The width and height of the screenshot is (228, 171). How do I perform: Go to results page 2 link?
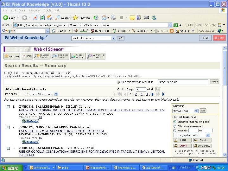tap(136, 94)
